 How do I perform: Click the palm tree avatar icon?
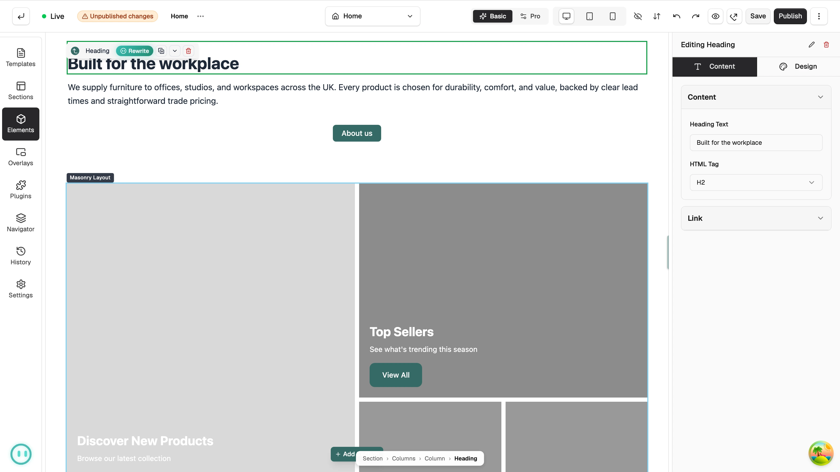pyautogui.click(x=821, y=453)
